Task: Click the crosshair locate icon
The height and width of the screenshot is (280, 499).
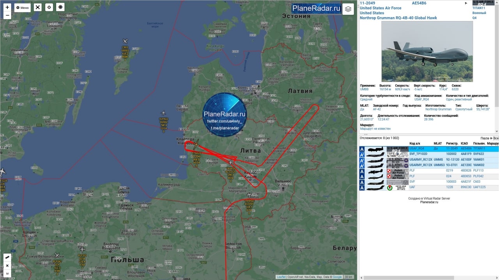Action: 49,7
